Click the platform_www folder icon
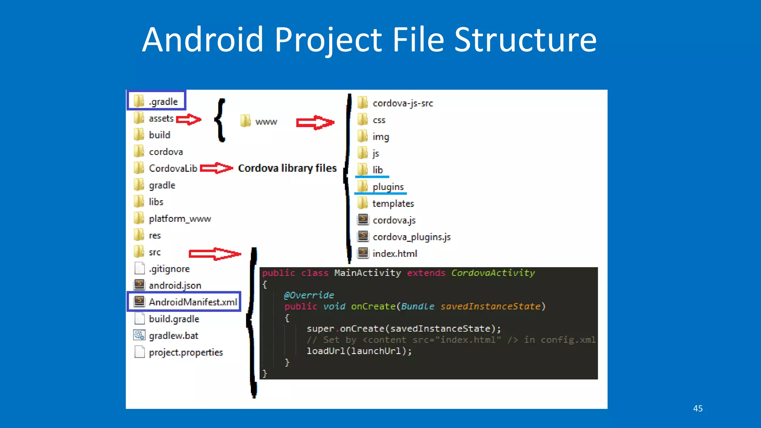Image resolution: width=761 pixels, height=428 pixels. 139,218
